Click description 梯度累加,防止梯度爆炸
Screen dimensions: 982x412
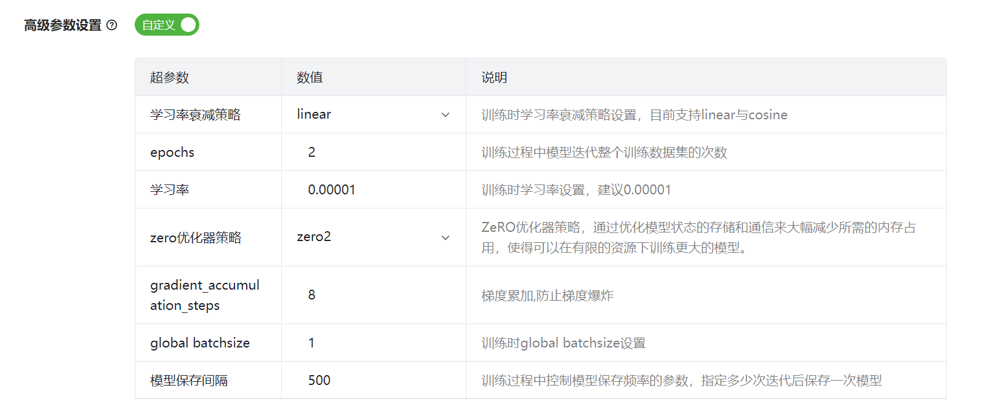[548, 296]
